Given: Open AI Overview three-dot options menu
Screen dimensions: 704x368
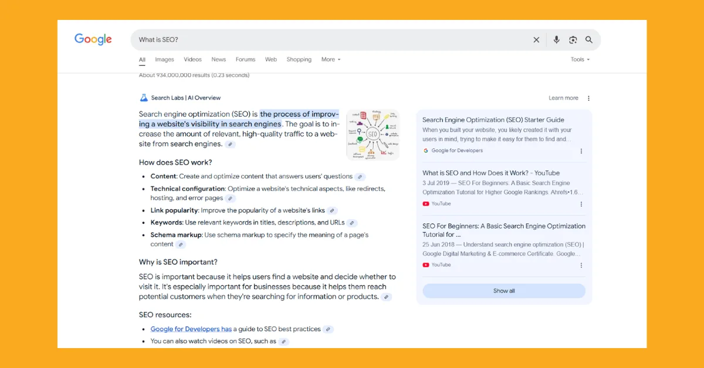Looking at the screenshot, I should pos(588,98).
